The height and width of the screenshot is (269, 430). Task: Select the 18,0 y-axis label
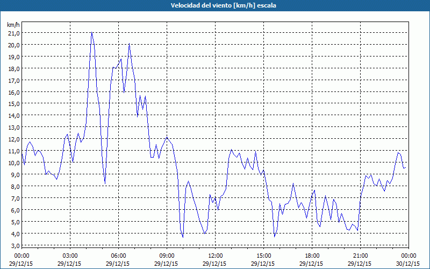pos(14,69)
